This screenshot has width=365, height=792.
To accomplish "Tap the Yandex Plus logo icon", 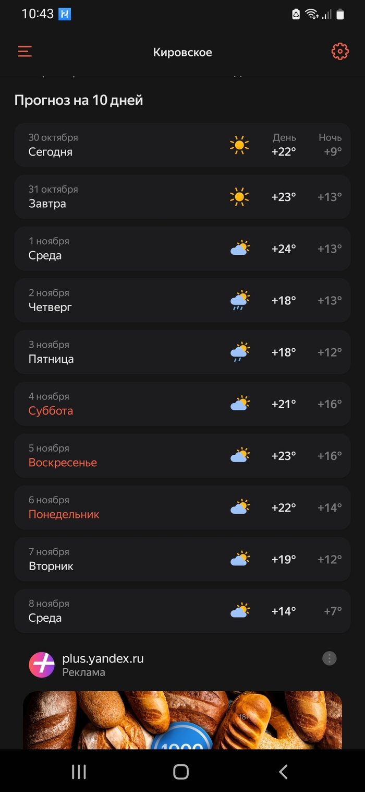I will pos(42,665).
